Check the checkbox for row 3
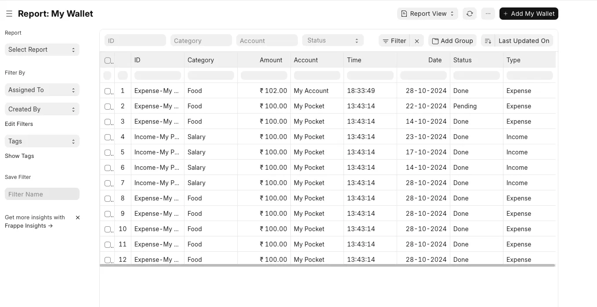 pos(108,122)
